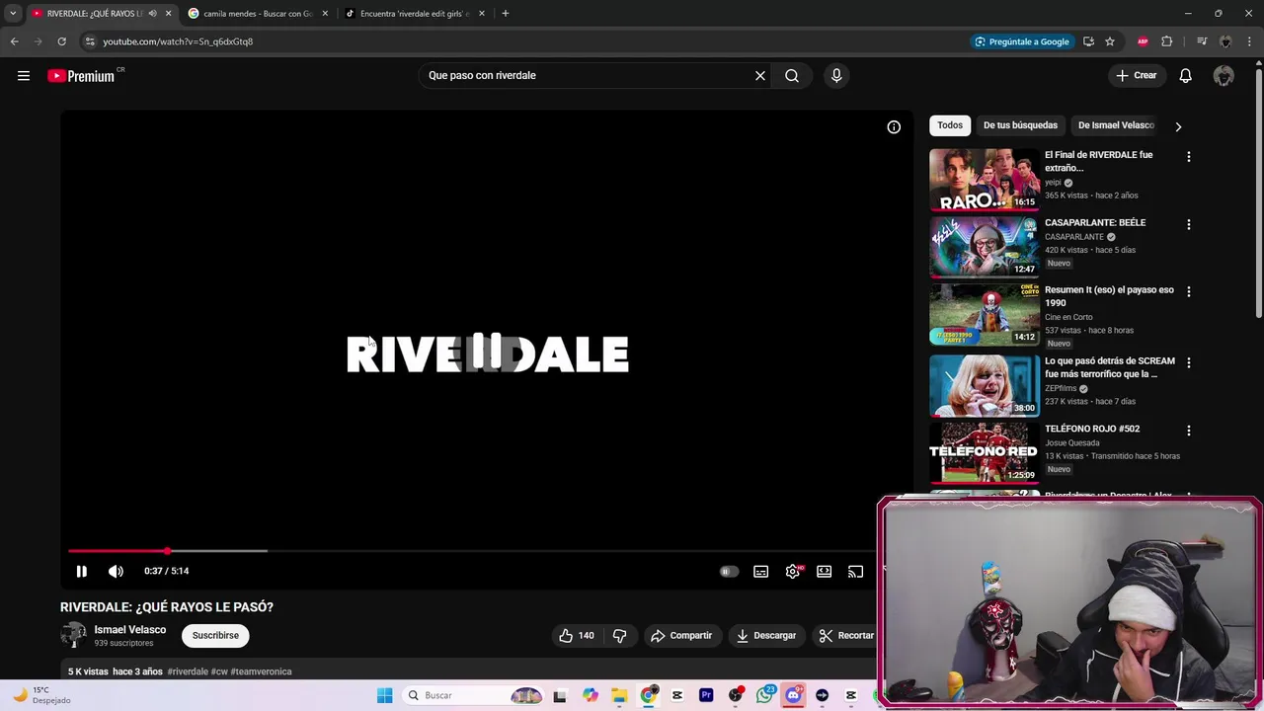Select the De Ismael Velasco chip
Screen dimensions: 1264x711
[x=1116, y=125]
